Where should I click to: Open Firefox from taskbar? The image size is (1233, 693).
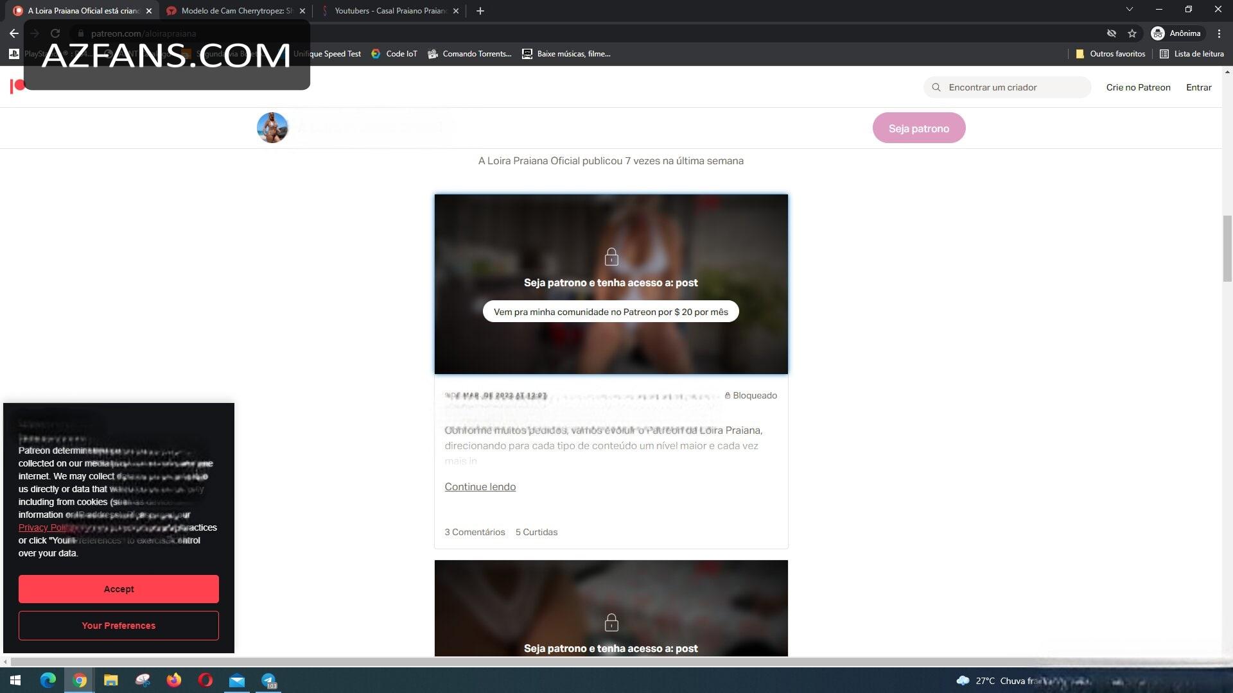(x=174, y=680)
